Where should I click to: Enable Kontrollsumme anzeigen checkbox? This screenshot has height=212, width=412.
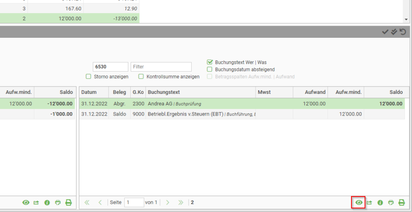coord(141,77)
